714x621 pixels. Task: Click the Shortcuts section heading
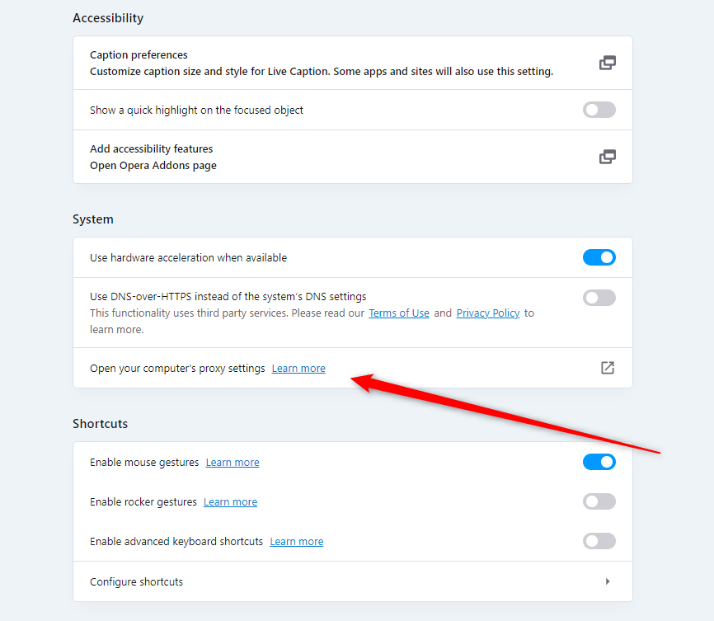click(x=100, y=423)
